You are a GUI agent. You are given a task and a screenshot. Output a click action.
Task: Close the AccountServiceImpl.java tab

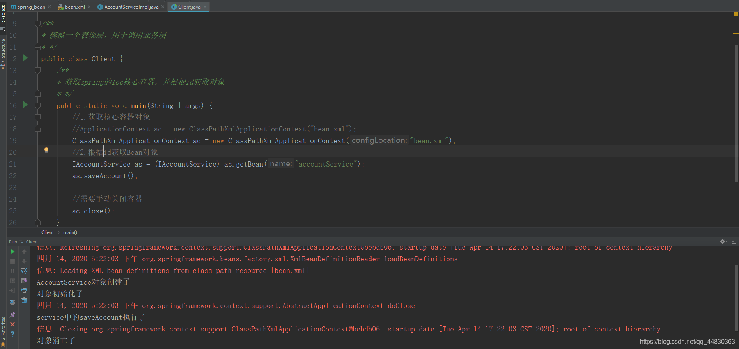[x=163, y=7]
